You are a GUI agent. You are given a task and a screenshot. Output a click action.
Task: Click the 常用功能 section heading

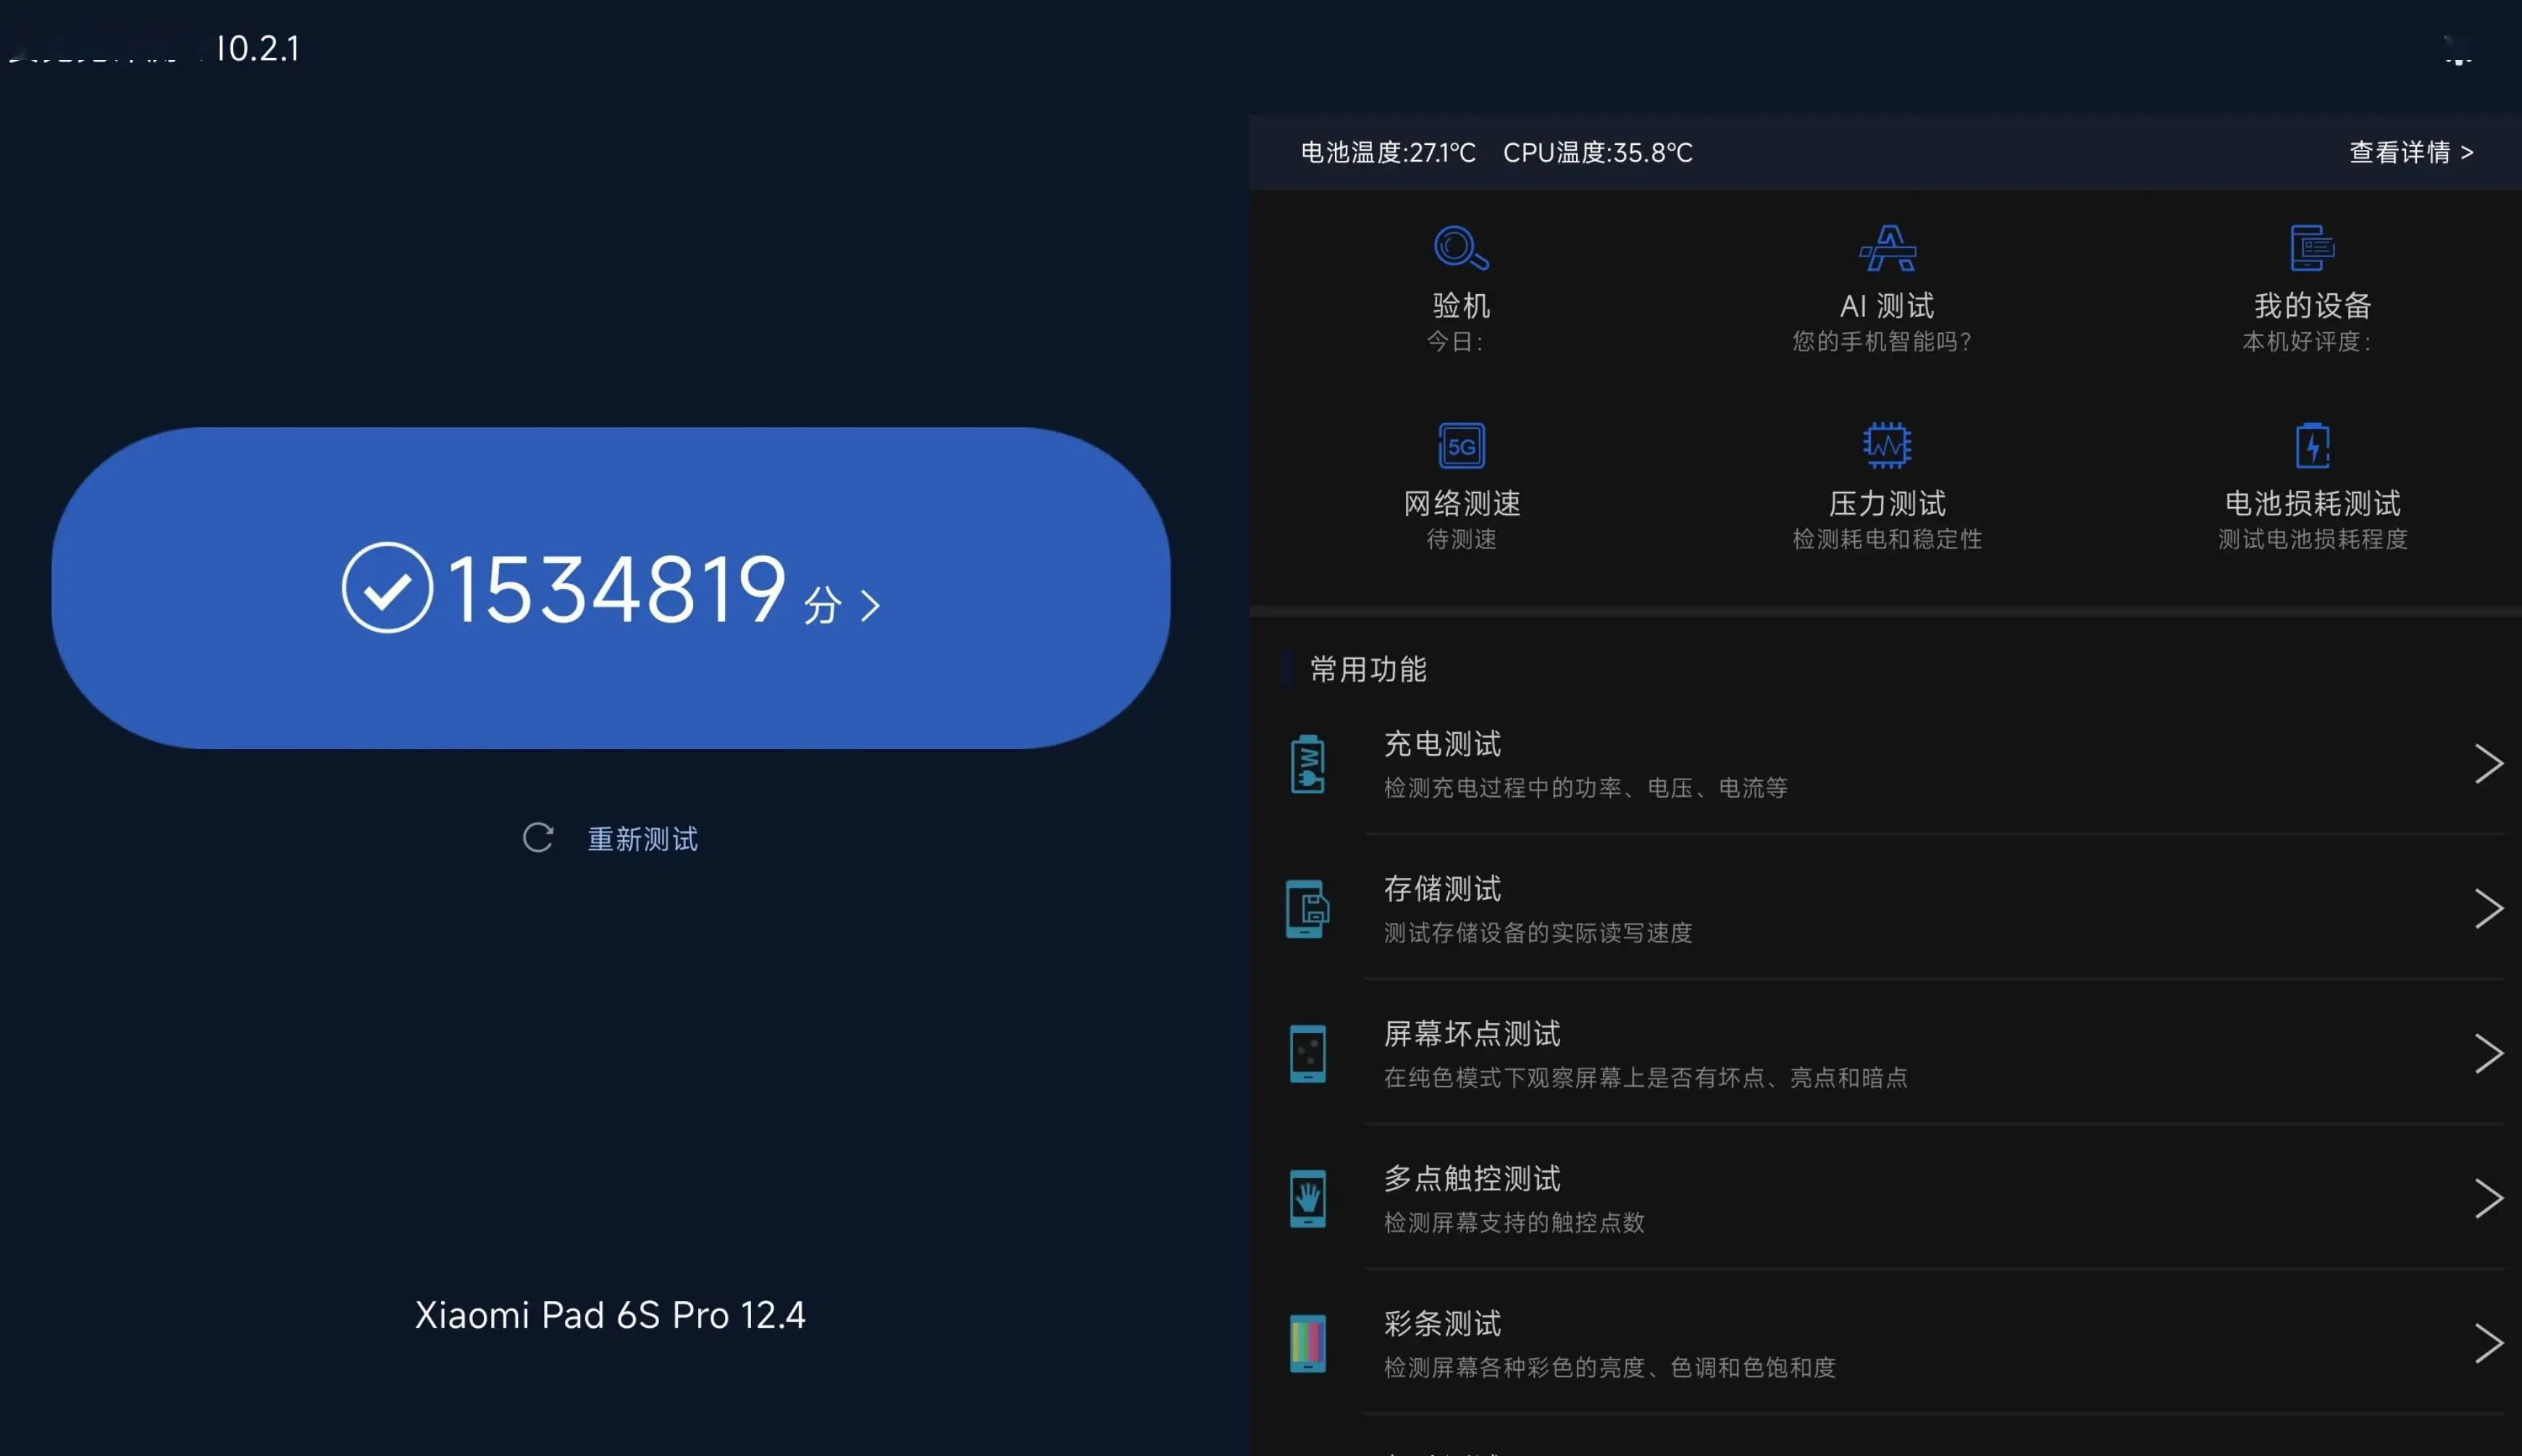pyautogui.click(x=1367, y=669)
